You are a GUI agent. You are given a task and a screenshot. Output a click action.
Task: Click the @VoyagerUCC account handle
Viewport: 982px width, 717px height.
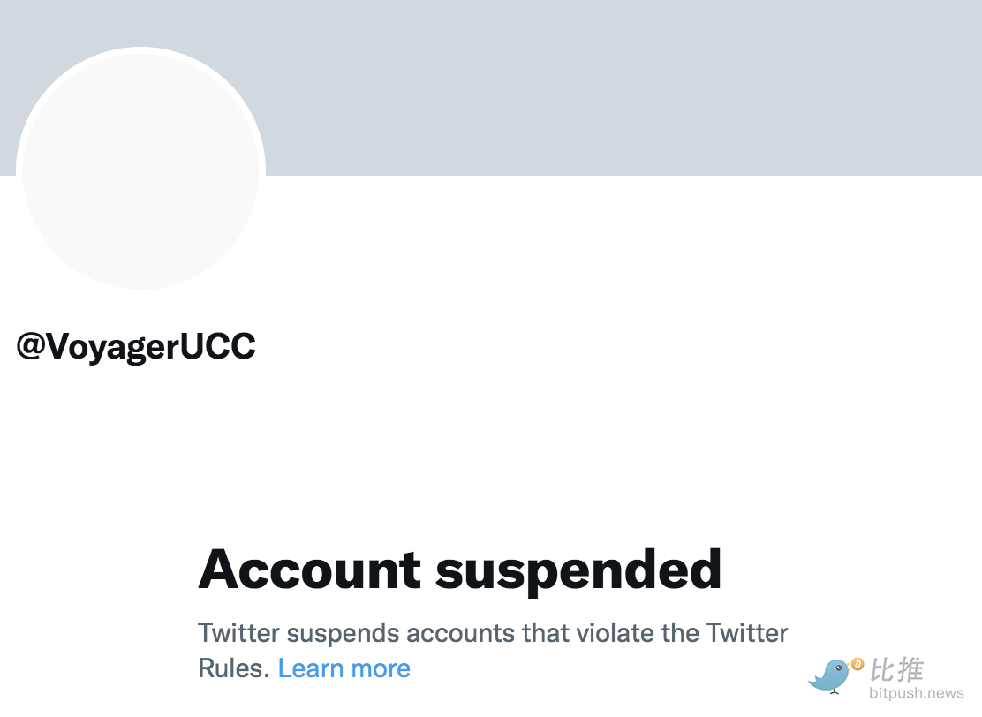(136, 347)
